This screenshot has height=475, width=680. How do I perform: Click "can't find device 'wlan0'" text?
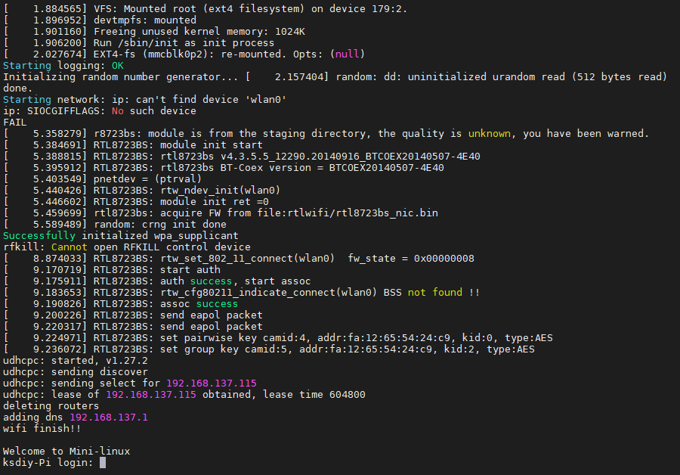212,100
